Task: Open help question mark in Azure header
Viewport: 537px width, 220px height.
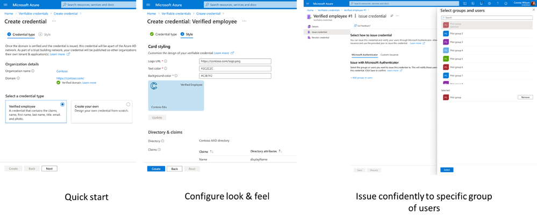Action: click(498, 3)
